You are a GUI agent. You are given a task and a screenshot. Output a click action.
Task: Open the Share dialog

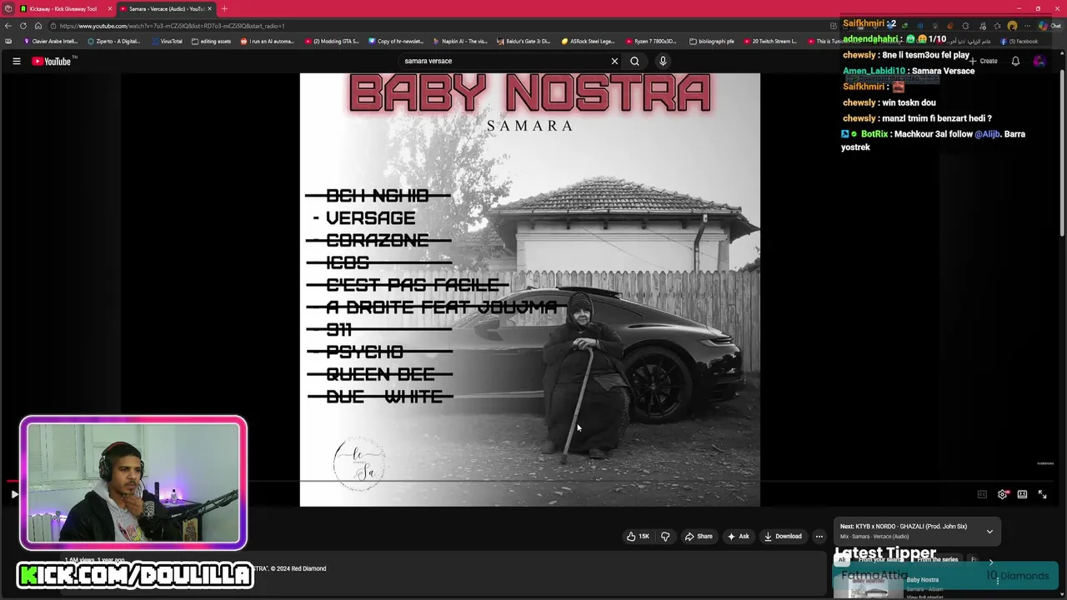click(699, 537)
